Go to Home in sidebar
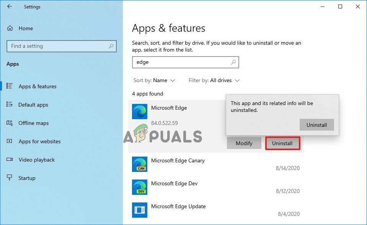 click(26, 28)
